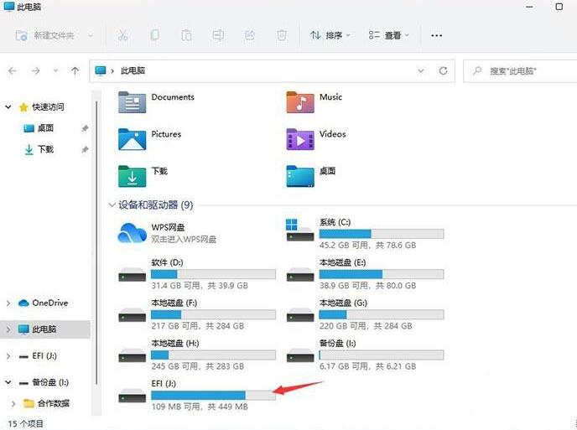The height and width of the screenshot is (430, 577).
Task: Select OneDrive in the sidebar
Action: (43, 303)
